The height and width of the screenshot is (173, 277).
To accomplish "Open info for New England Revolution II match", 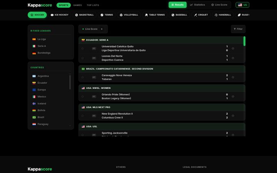I will tap(233, 116).
